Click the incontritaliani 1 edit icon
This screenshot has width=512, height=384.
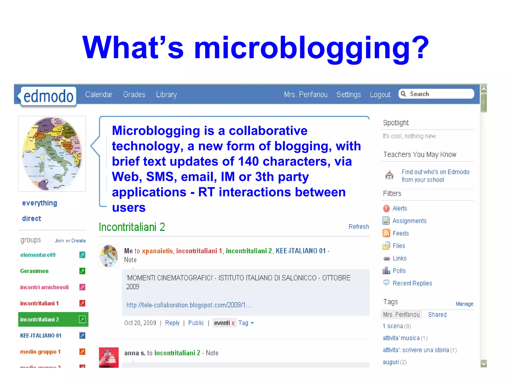(82, 303)
